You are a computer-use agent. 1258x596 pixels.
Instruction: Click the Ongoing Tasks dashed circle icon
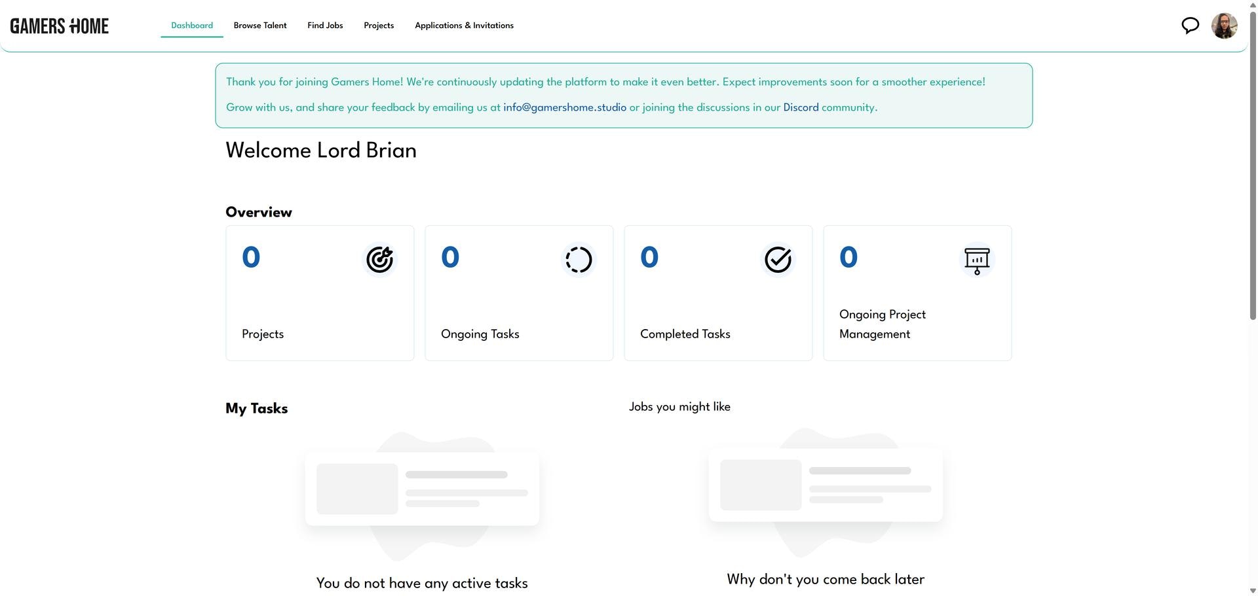(x=579, y=260)
